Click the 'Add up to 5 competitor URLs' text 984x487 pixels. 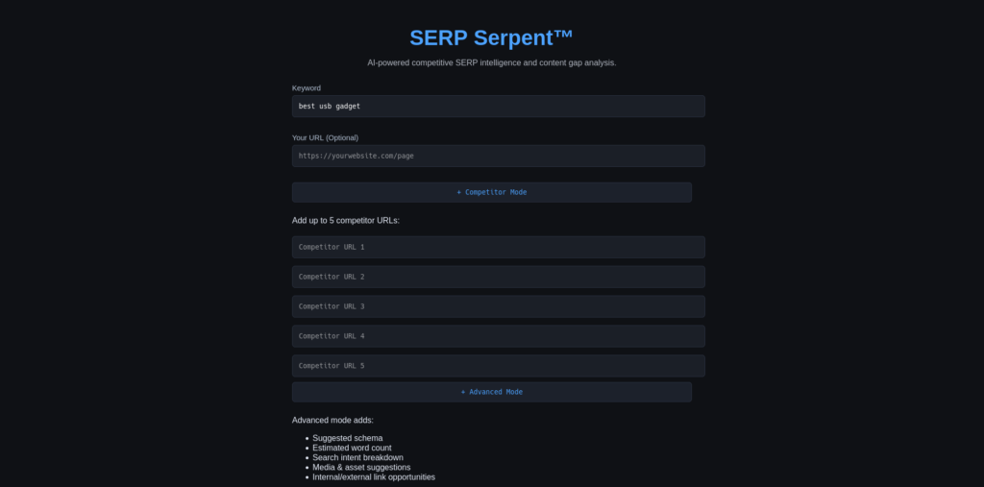click(x=345, y=220)
